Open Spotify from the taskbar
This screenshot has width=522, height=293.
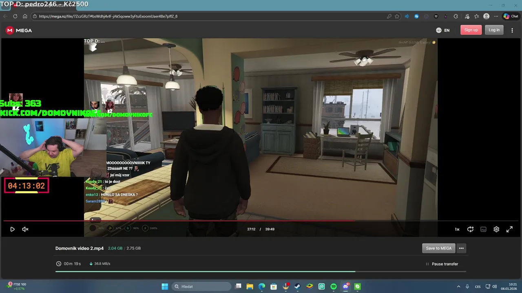[333, 286]
